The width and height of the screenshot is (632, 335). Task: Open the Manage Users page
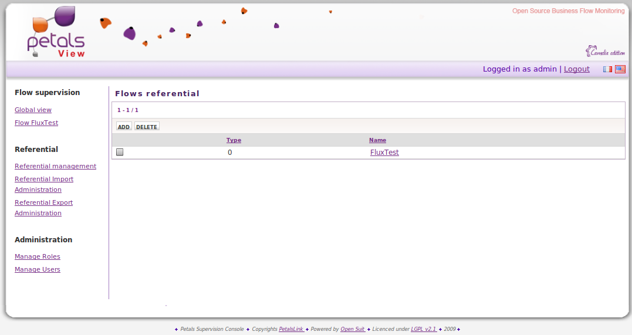[38, 269]
